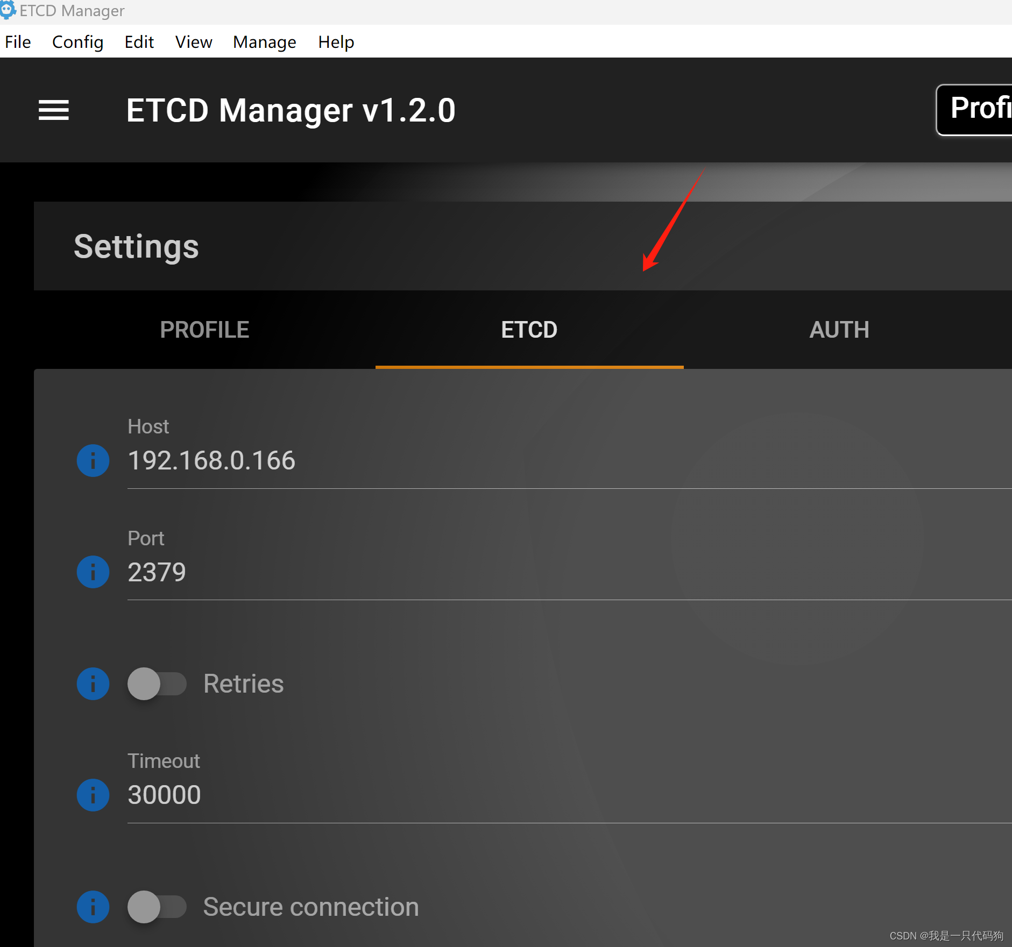Open the Config menu
Image resolution: width=1012 pixels, height=947 pixels.
coord(77,42)
